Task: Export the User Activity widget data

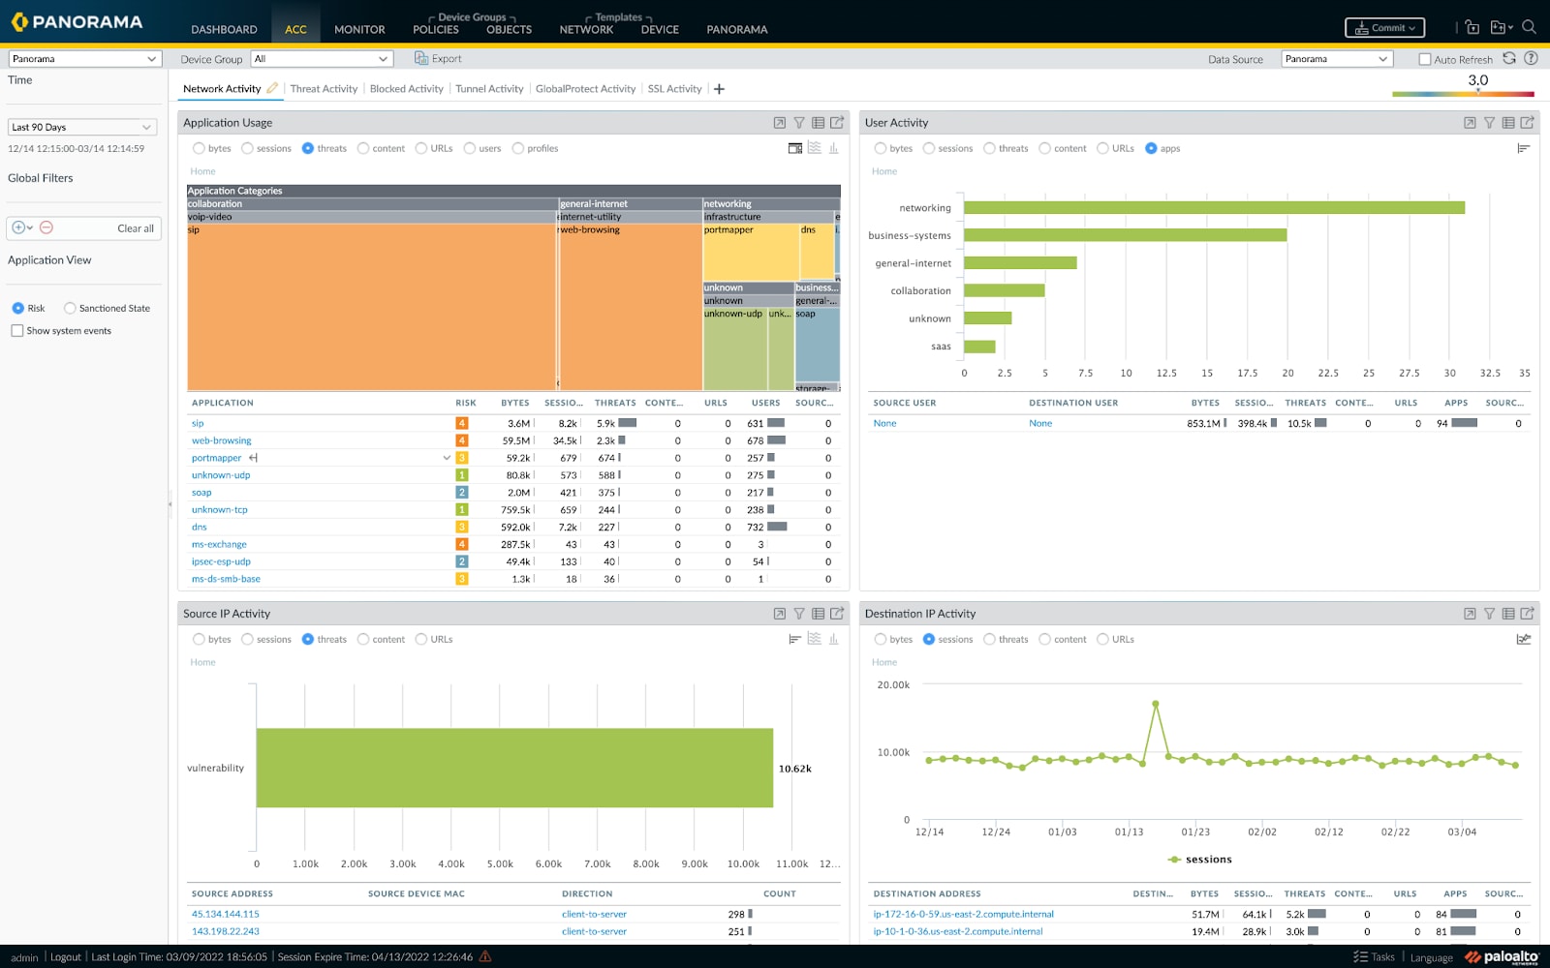Action: click(1528, 123)
